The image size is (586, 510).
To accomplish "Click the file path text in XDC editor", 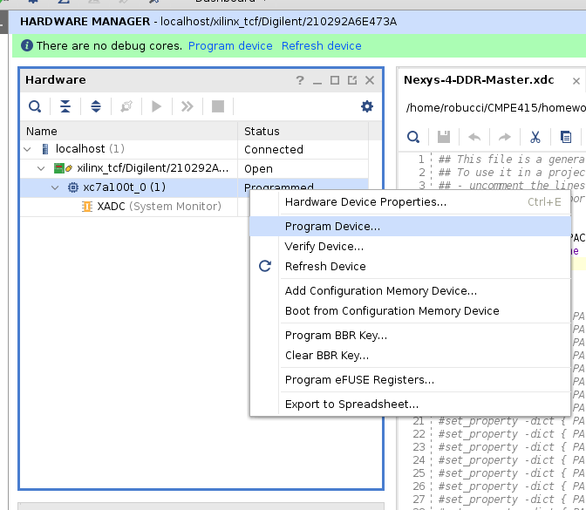I will click(495, 107).
